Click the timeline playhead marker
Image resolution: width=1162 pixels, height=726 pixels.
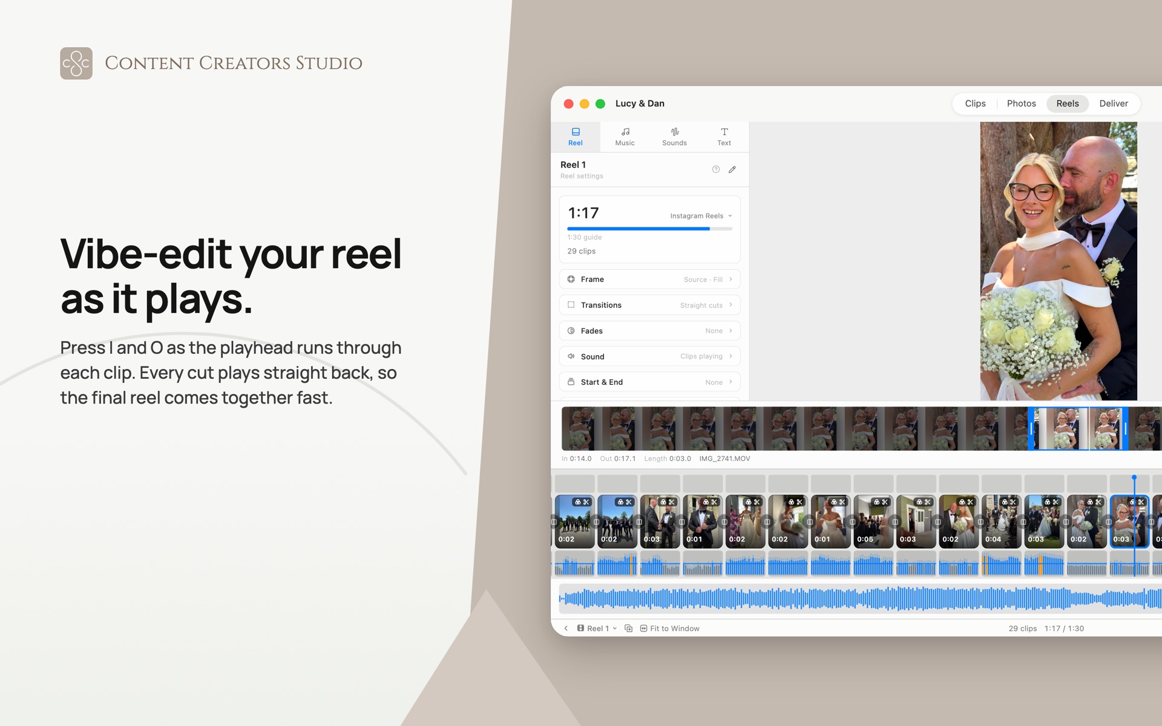pos(1134,478)
